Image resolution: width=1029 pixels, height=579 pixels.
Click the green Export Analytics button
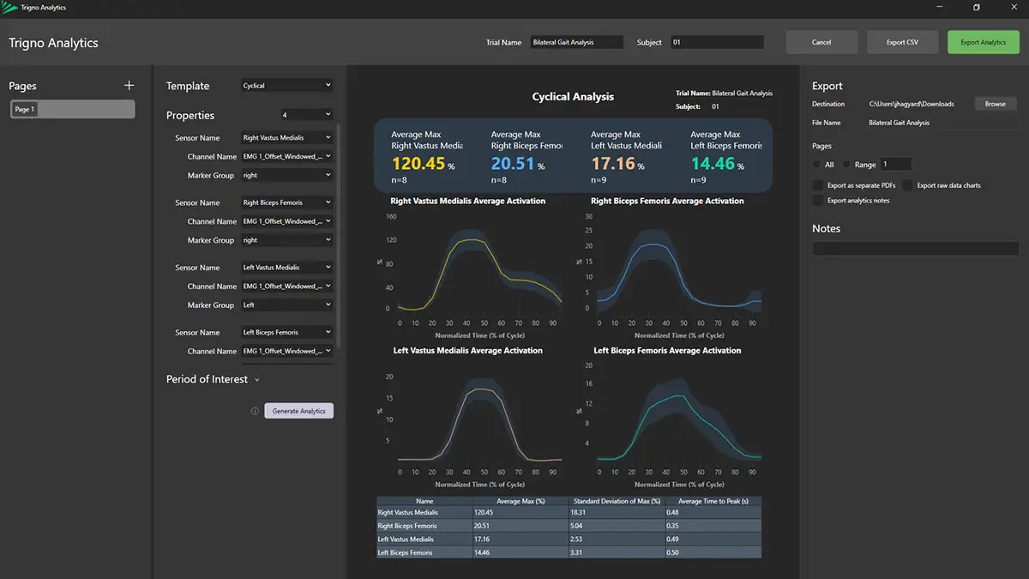coord(983,42)
